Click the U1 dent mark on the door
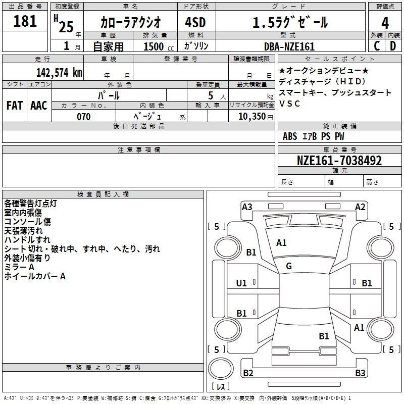Viewport: 404px width, 404px height. 241,283
